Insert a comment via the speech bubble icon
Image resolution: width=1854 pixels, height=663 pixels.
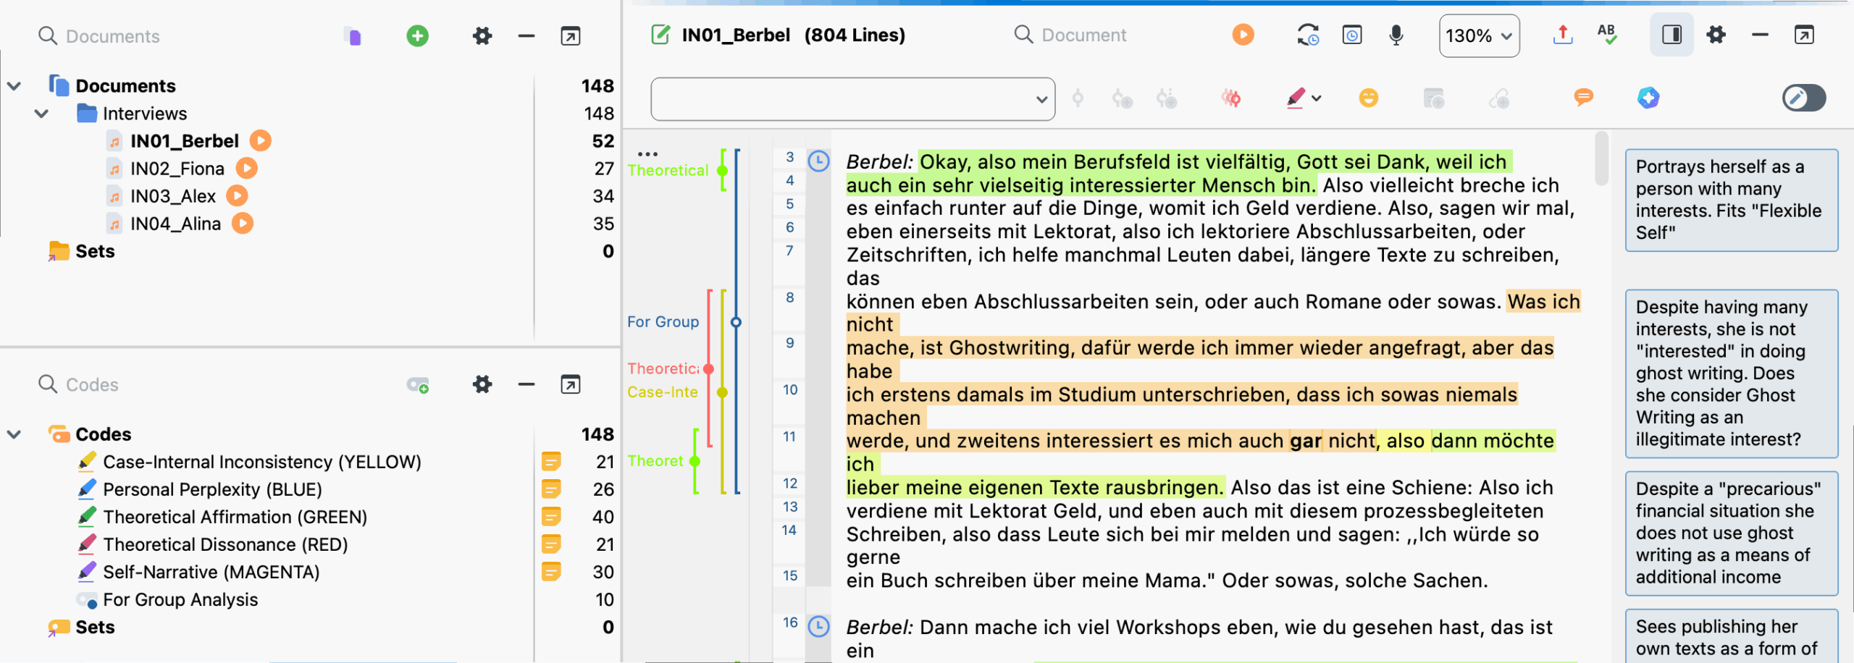[1583, 98]
